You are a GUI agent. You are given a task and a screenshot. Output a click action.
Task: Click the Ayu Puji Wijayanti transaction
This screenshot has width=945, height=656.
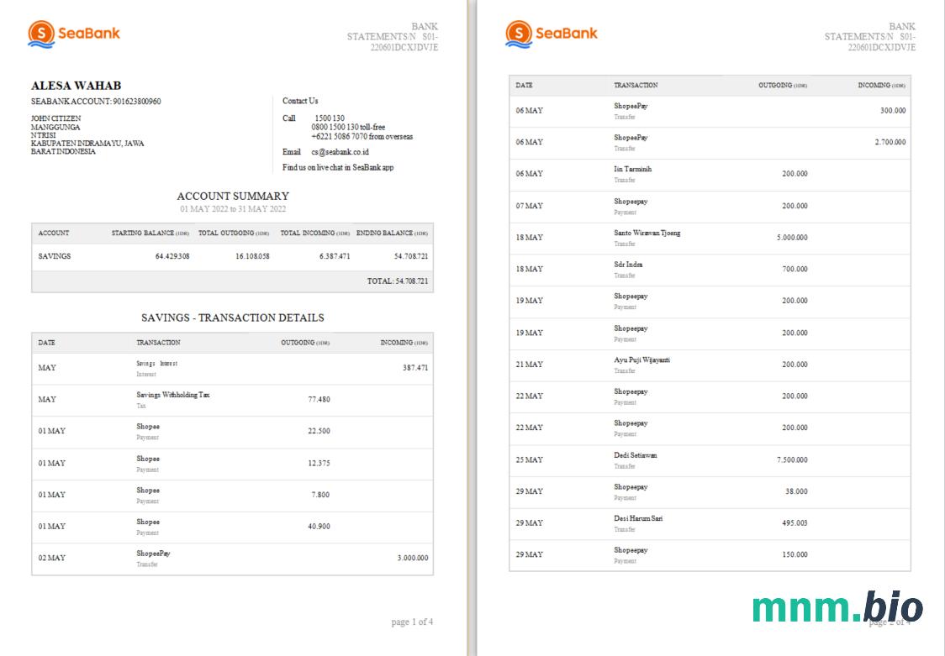click(x=641, y=360)
